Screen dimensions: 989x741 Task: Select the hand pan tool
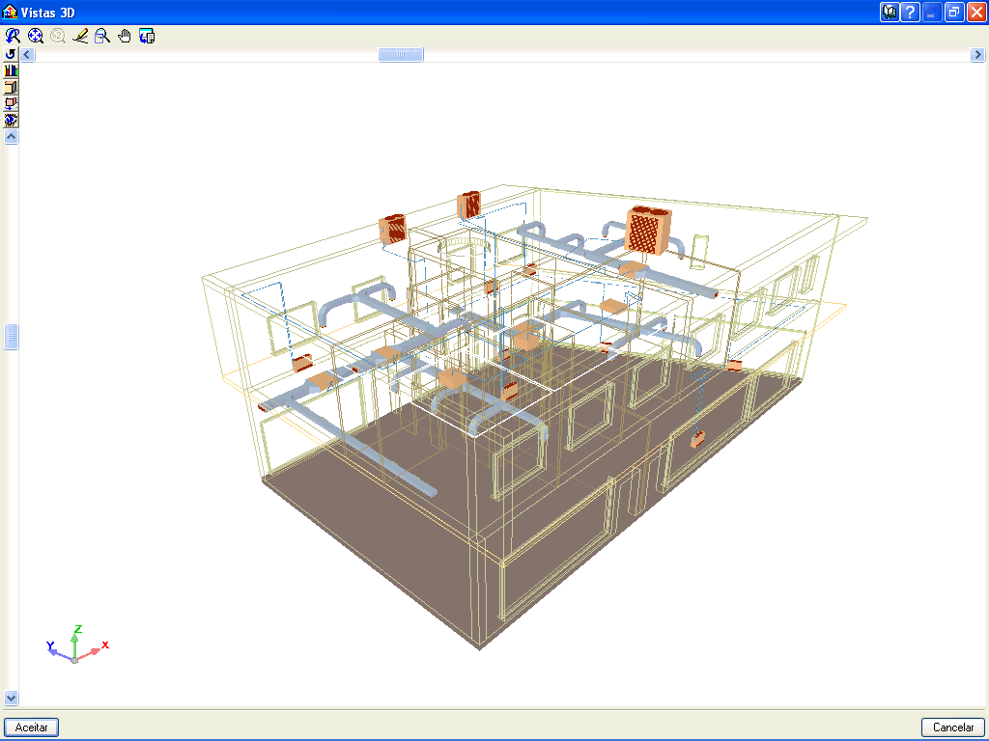pyautogui.click(x=125, y=36)
